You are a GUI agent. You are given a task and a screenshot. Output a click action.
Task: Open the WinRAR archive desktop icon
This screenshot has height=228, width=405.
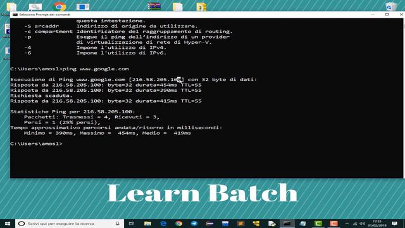pos(154,6)
